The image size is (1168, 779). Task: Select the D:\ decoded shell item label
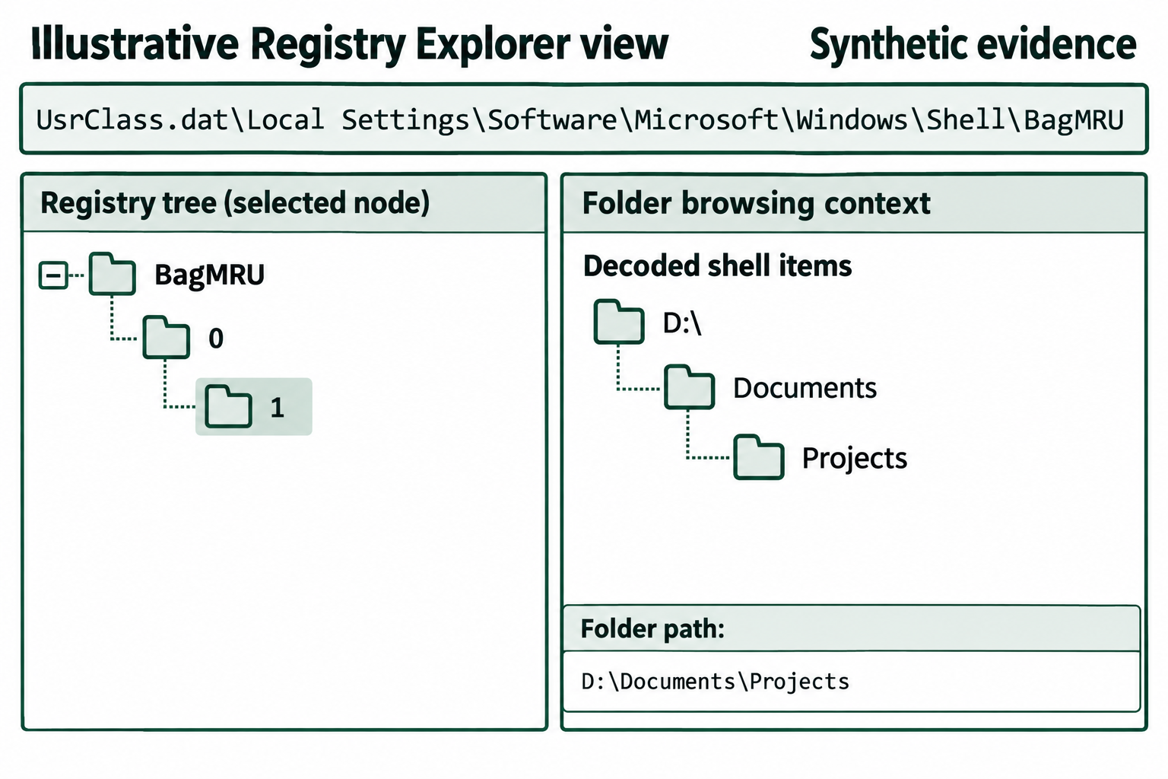(682, 323)
